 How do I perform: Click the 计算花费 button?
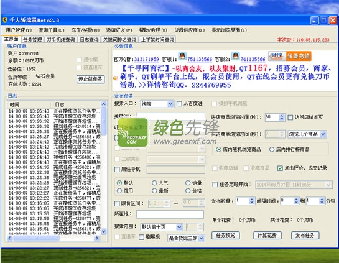(x=267, y=236)
